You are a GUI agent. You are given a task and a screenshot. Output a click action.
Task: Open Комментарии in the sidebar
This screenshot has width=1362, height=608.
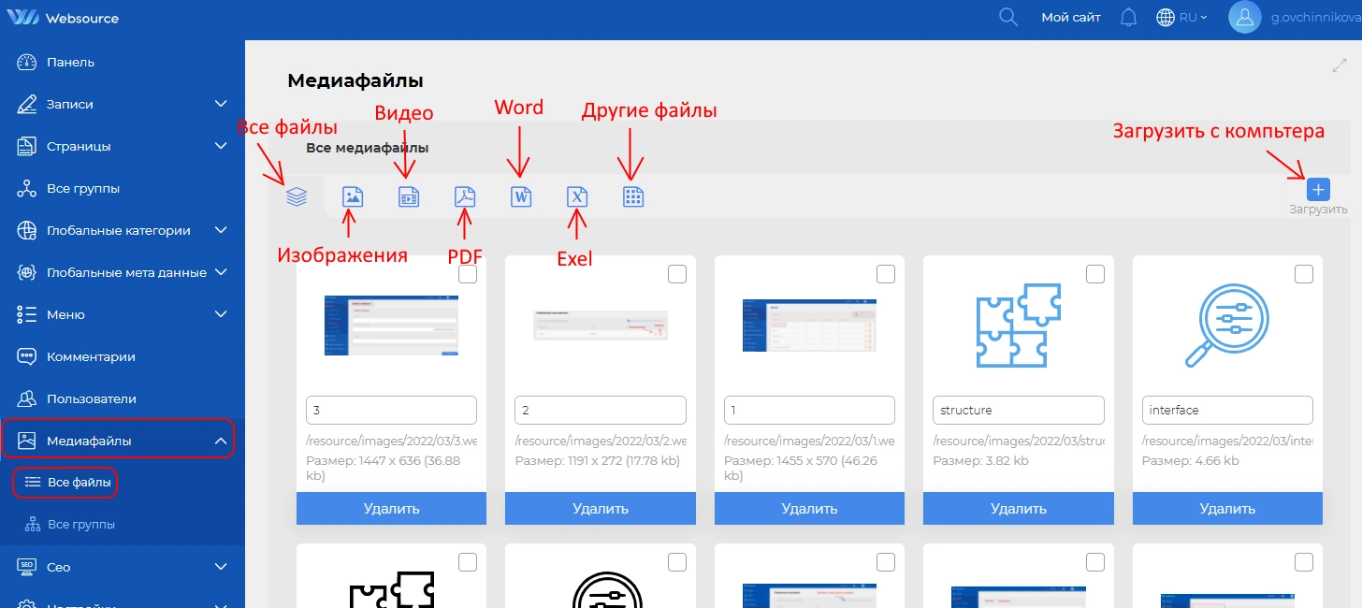(91, 356)
